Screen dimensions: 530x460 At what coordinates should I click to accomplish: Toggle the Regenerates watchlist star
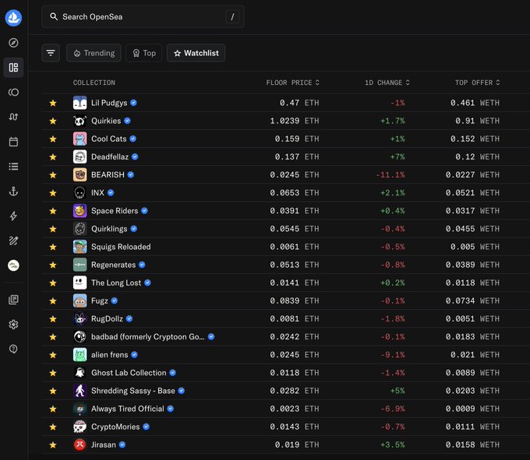point(53,265)
